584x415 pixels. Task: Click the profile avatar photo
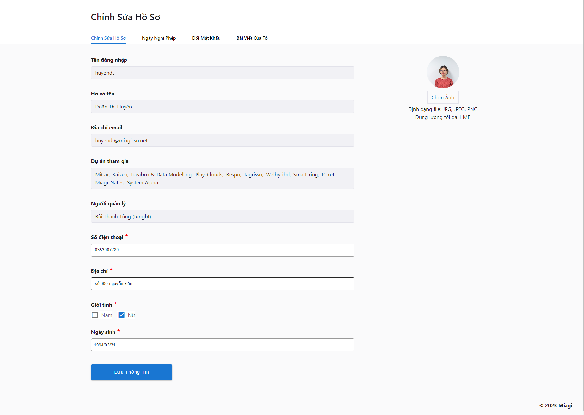pos(443,72)
